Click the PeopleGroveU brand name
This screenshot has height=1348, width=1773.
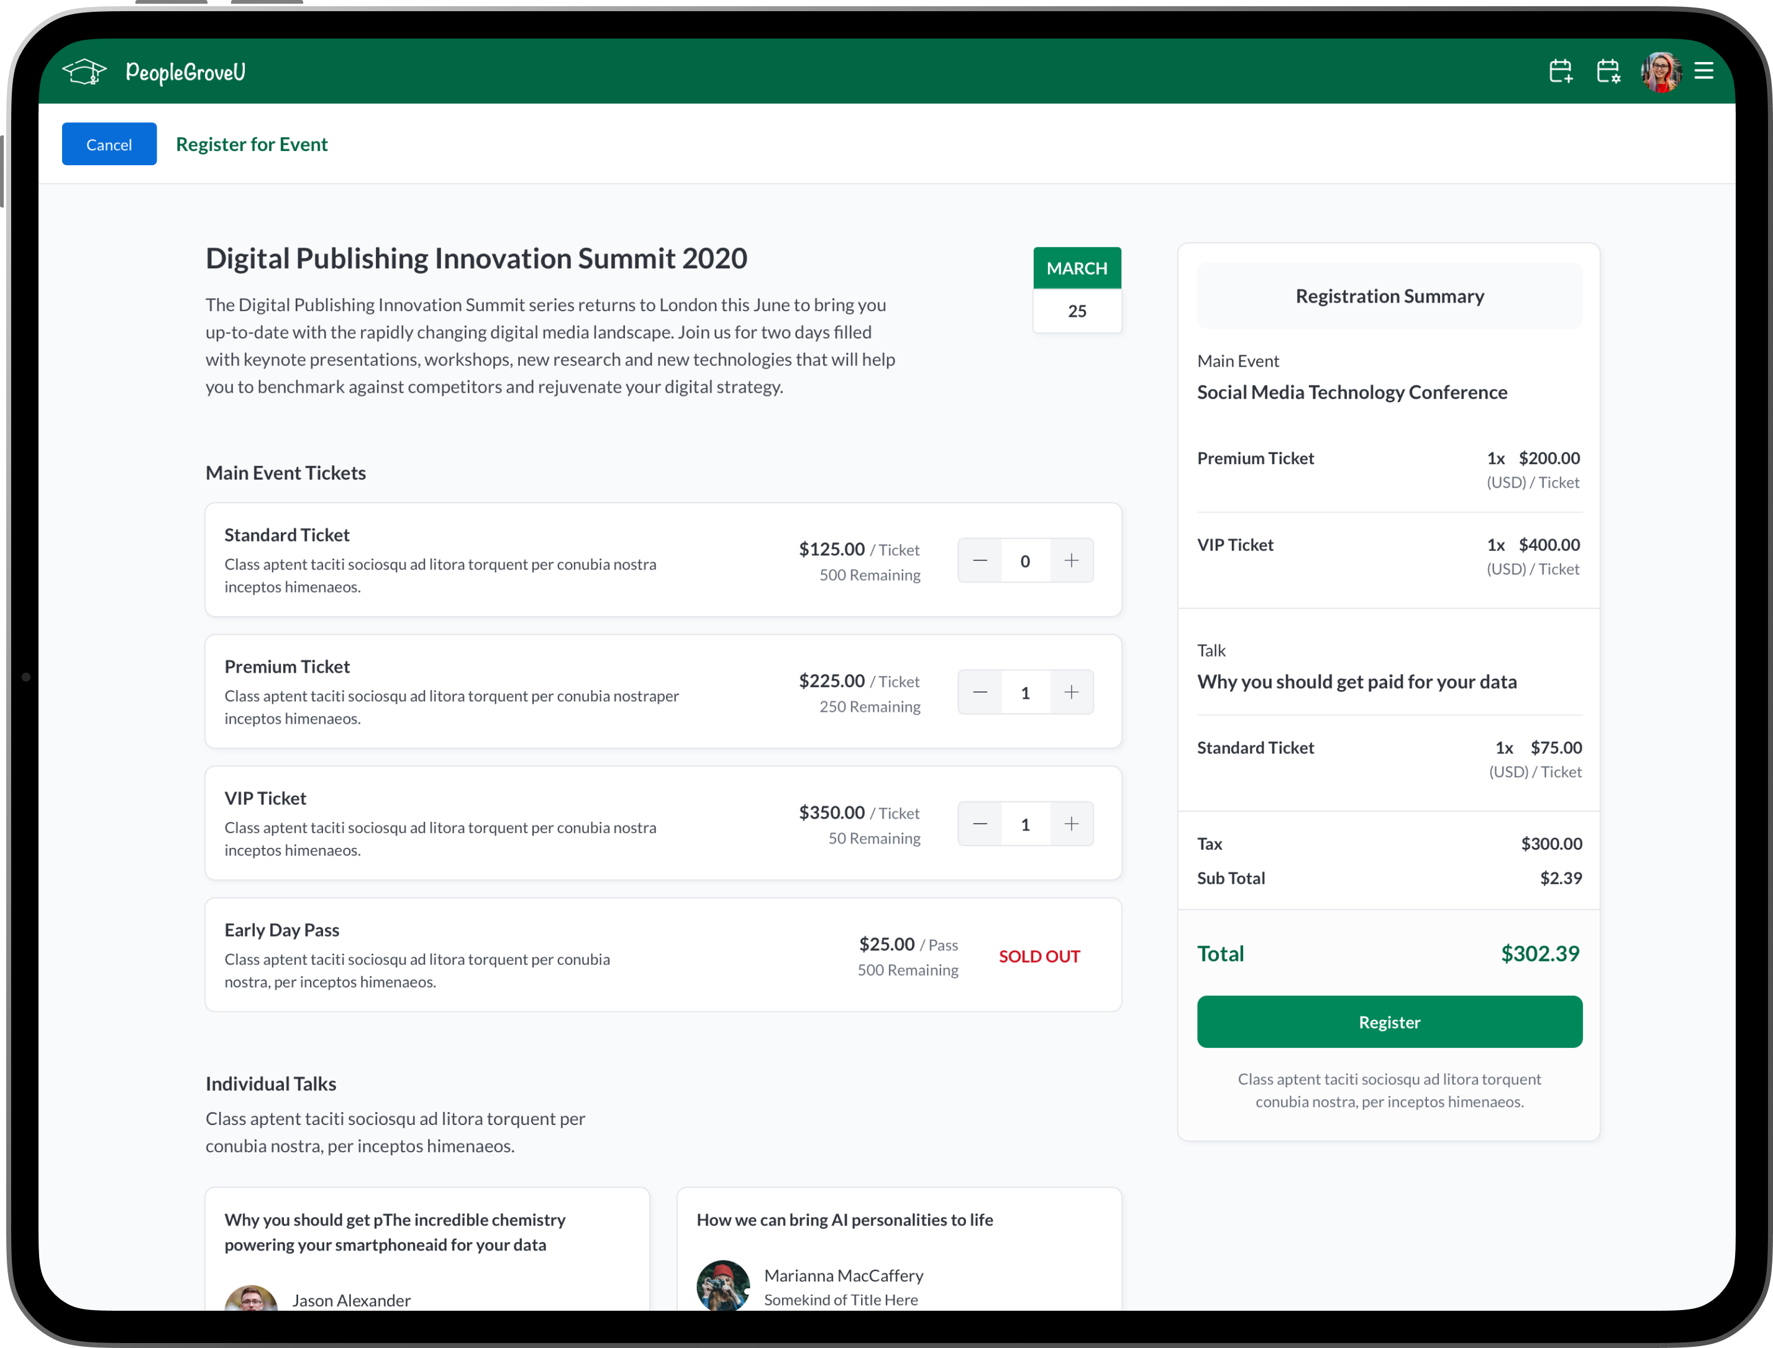click(185, 72)
